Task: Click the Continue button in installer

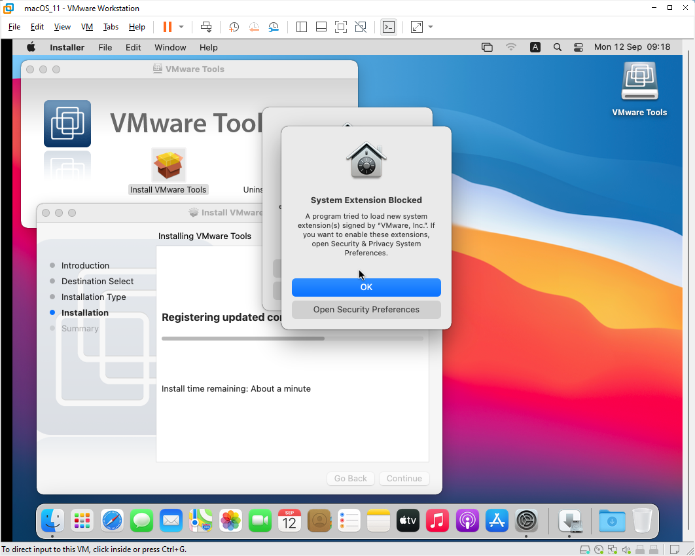Action: (x=404, y=479)
